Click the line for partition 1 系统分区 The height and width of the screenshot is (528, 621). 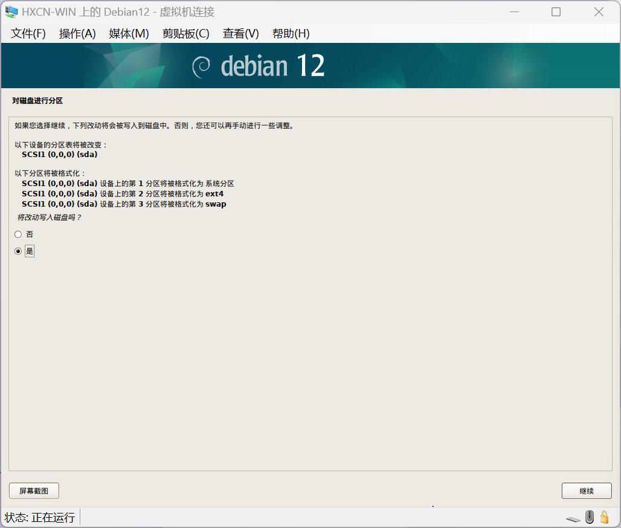tap(128, 184)
